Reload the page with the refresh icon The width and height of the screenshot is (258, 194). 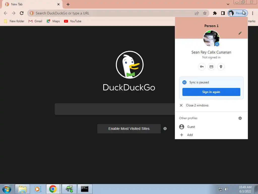22,13
